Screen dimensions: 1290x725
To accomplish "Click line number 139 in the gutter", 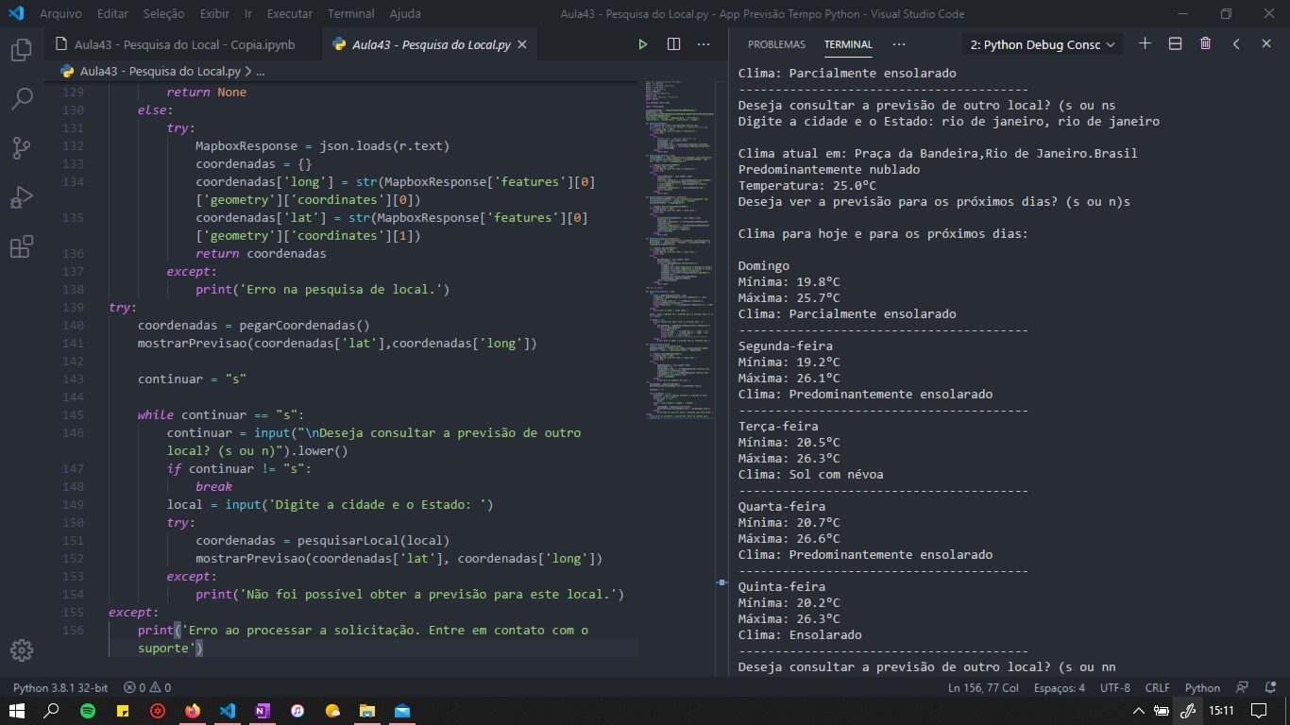I will [x=73, y=308].
